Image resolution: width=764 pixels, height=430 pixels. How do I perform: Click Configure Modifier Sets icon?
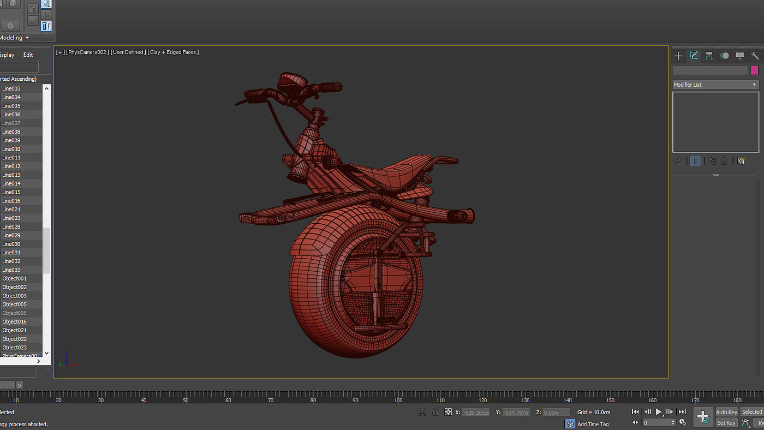[741, 161]
